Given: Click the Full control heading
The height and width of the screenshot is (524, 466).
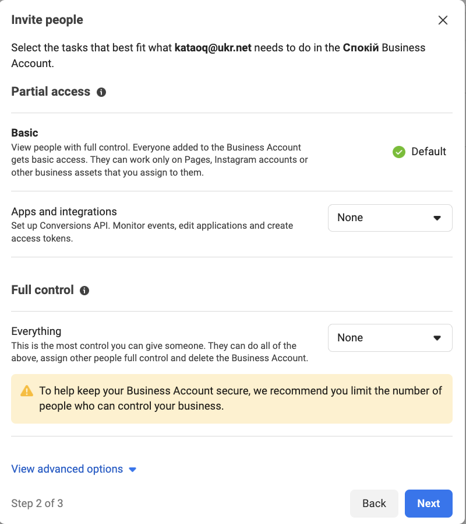Looking at the screenshot, I should click(43, 290).
